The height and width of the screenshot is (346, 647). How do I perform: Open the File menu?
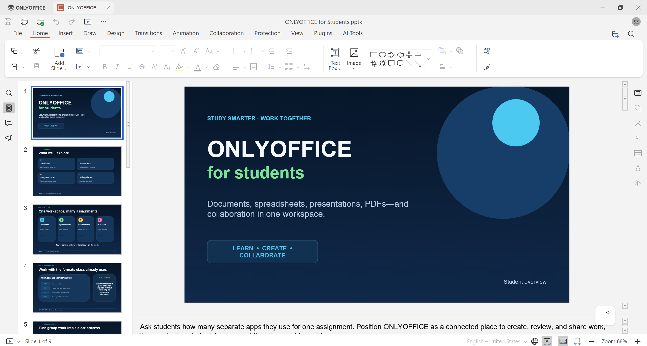click(17, 33)
